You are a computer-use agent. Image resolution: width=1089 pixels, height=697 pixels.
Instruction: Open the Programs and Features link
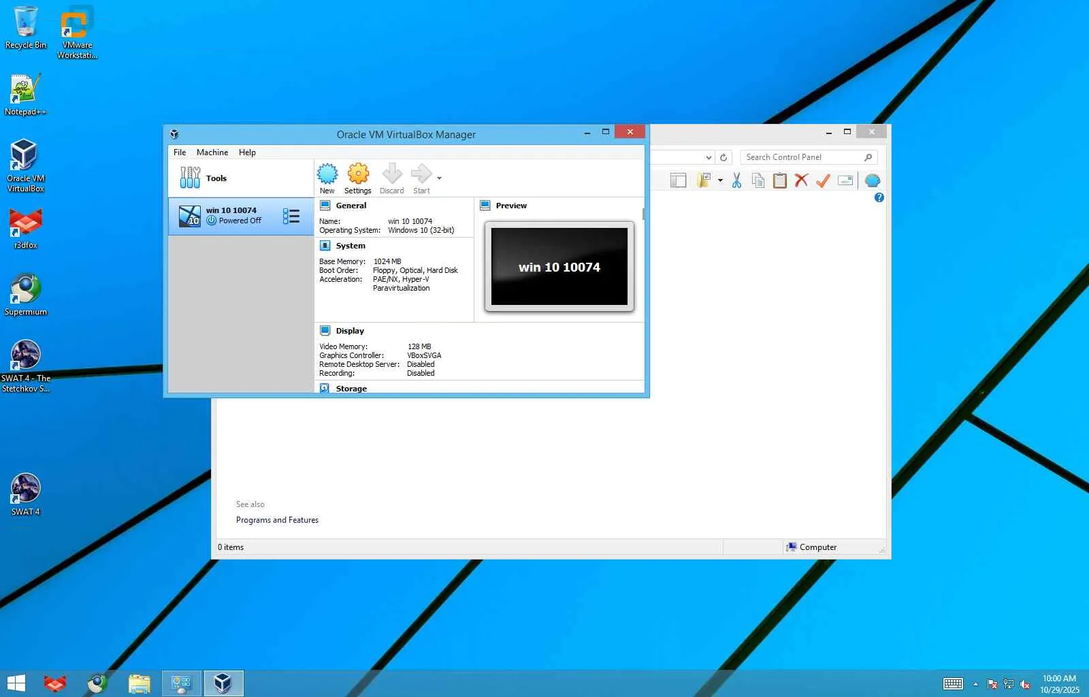(x=277, y=520)
